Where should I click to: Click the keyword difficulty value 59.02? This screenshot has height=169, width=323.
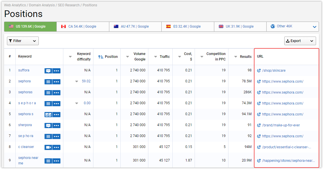point(86,81)
